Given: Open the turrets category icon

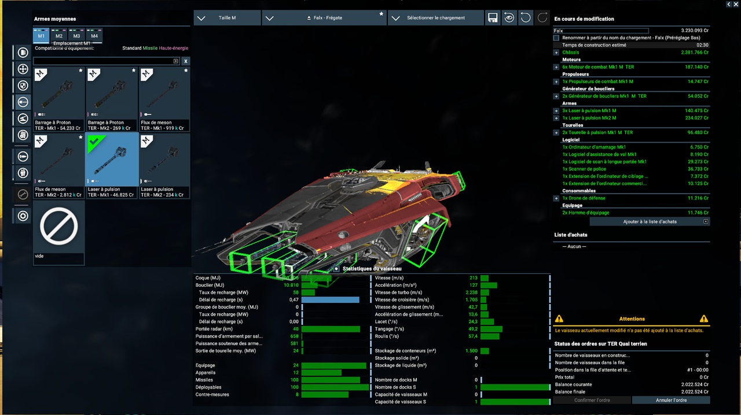Looking at the screenshot, I should tap(23, 118).
